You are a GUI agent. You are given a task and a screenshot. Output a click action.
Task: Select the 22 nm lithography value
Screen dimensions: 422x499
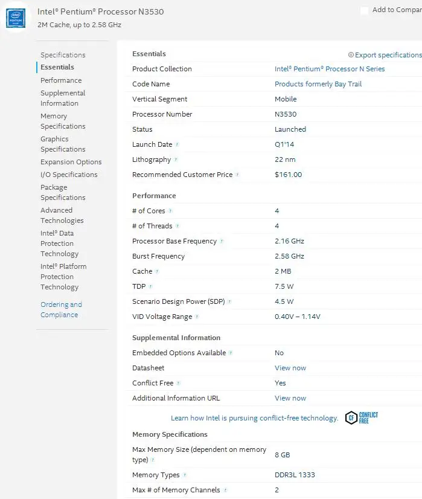point(285,159)
